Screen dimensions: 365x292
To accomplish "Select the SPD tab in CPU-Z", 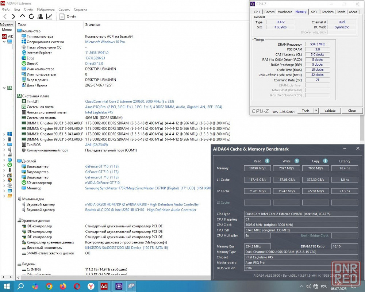I will pyautogui.click(x=314, y=12).
